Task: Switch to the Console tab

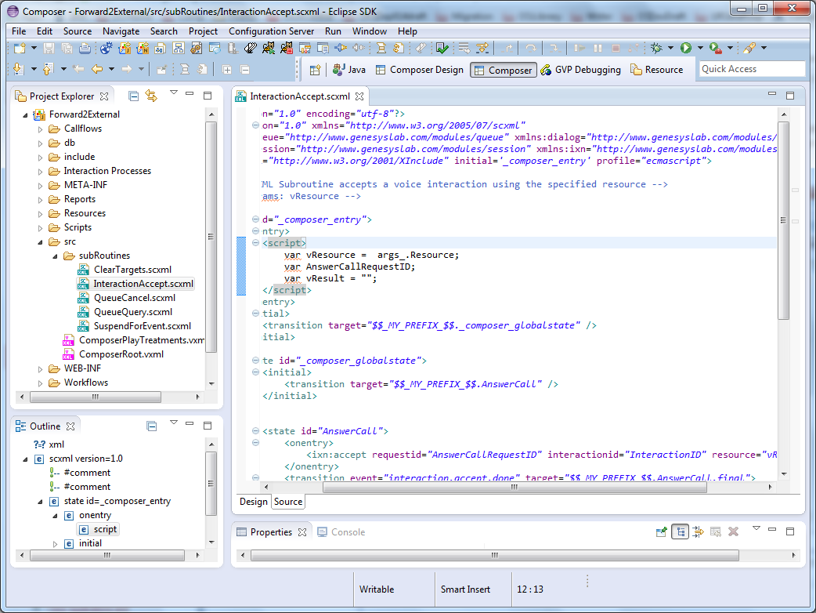Action: (x=341, y=532)
